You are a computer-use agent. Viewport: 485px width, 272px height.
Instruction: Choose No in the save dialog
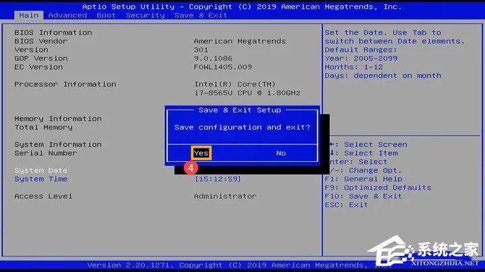pos(281,153)
